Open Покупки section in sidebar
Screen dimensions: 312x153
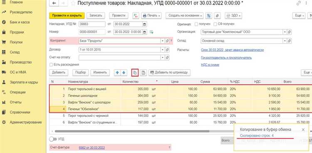tap(16, 42)
